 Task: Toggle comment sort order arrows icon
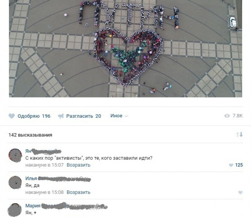tap(239, 135)
